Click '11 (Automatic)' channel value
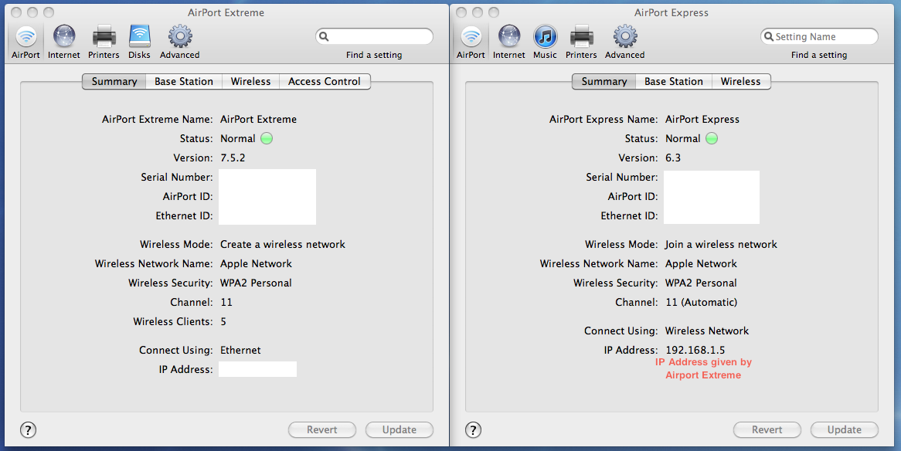Screen dimensions: 901x451 pyautogui.click(x=701, y=302)
